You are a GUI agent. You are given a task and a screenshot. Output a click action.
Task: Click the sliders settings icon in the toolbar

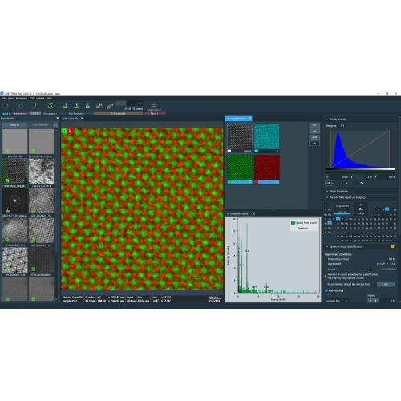pos(154,104)
